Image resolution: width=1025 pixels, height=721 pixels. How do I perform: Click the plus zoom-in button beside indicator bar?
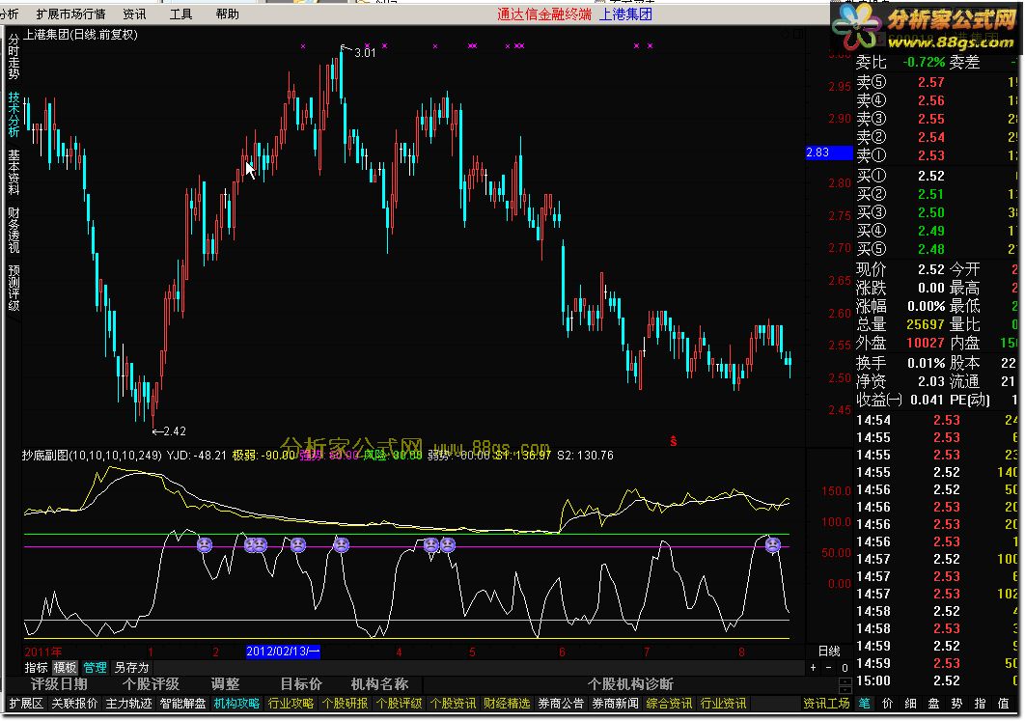click(814, 667)
